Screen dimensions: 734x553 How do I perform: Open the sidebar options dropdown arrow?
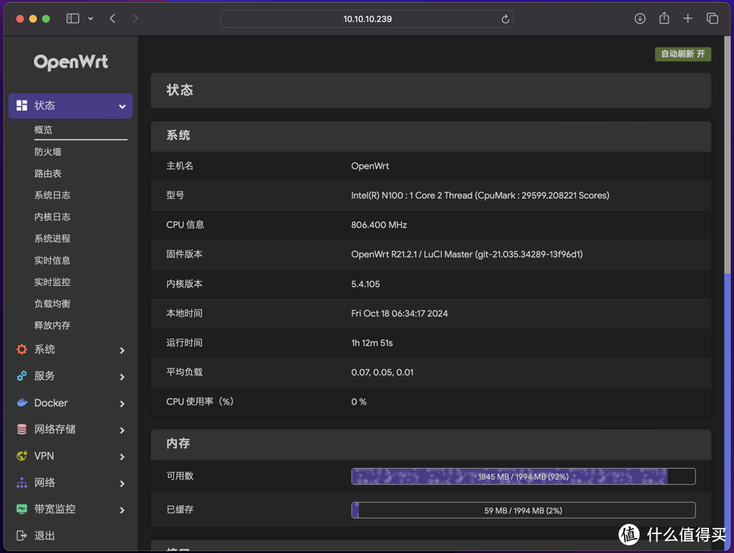point(90,19)
